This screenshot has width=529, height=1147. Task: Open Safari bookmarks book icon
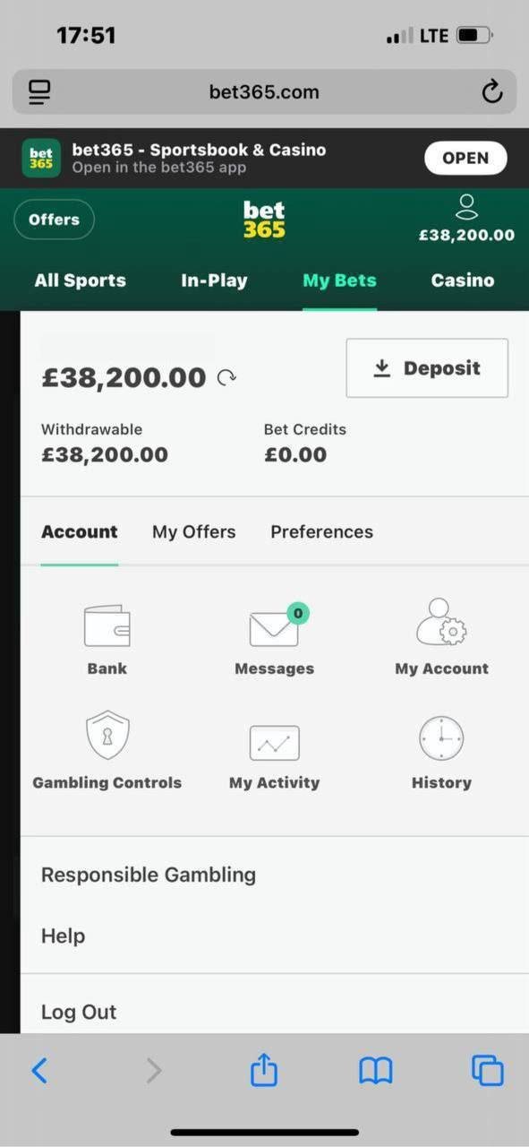376,1070
